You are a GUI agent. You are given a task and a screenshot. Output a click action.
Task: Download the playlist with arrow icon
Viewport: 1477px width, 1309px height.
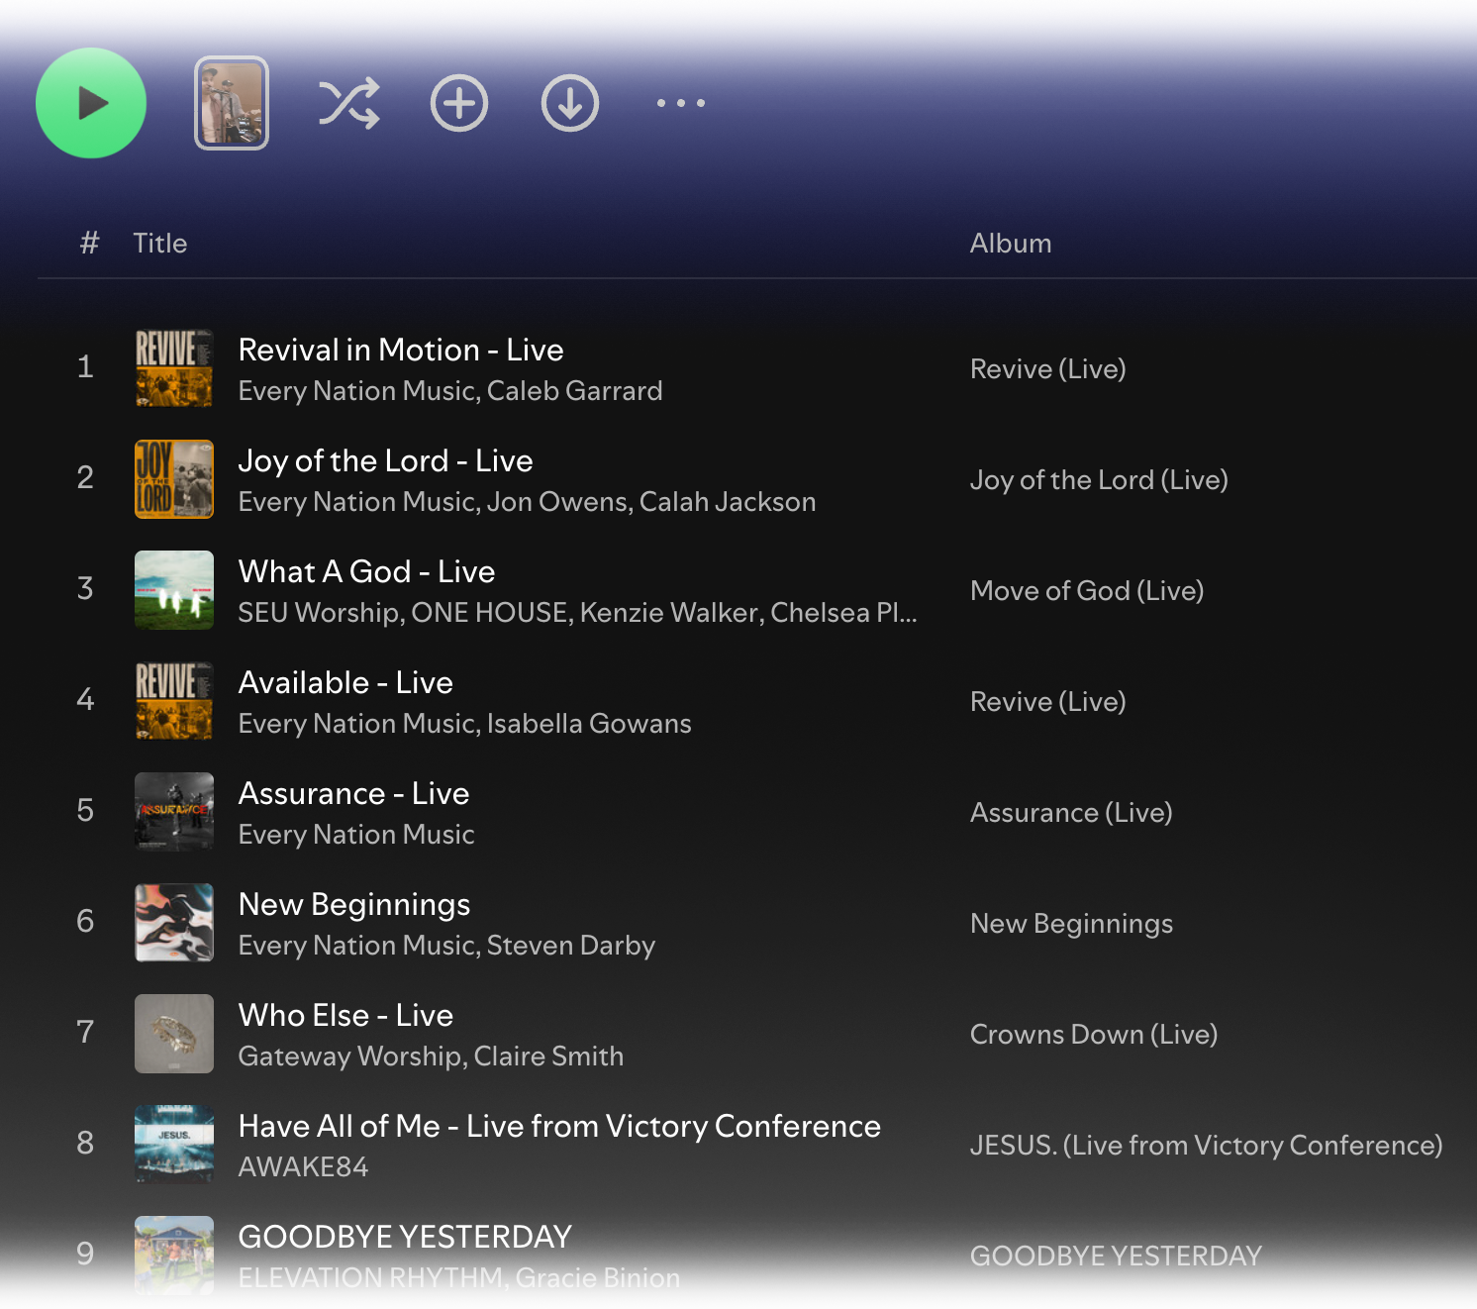click(570, 103)
